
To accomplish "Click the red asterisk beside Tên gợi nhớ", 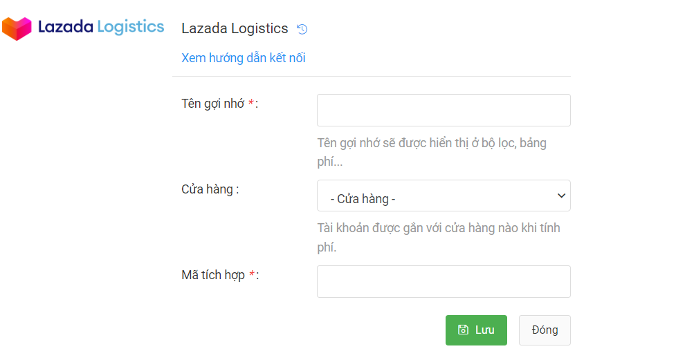I will [251, 104].
